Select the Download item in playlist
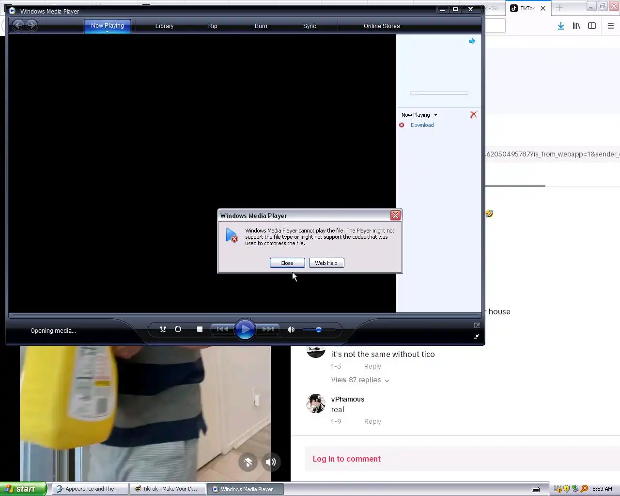 point(422,125)
